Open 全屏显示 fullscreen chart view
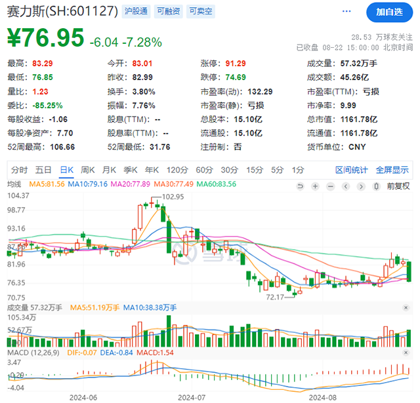420x403 pixels. point(392,170)
